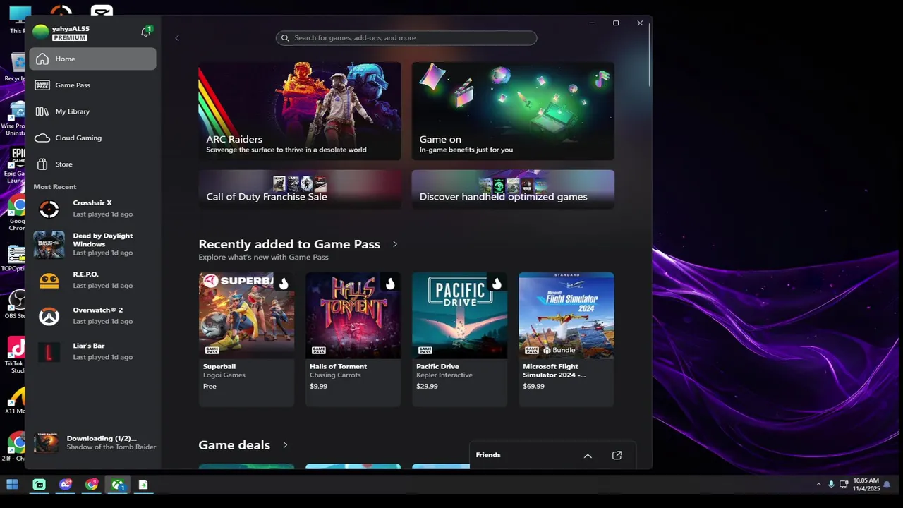Open the Superball game card

tap(246, 339)
